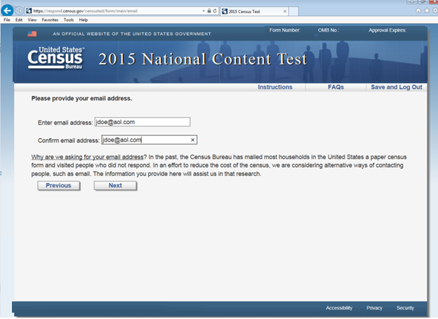The width and height of the screenshot is (438, 319).
Task: Open the Security footer link
Action: coord(405,308)
